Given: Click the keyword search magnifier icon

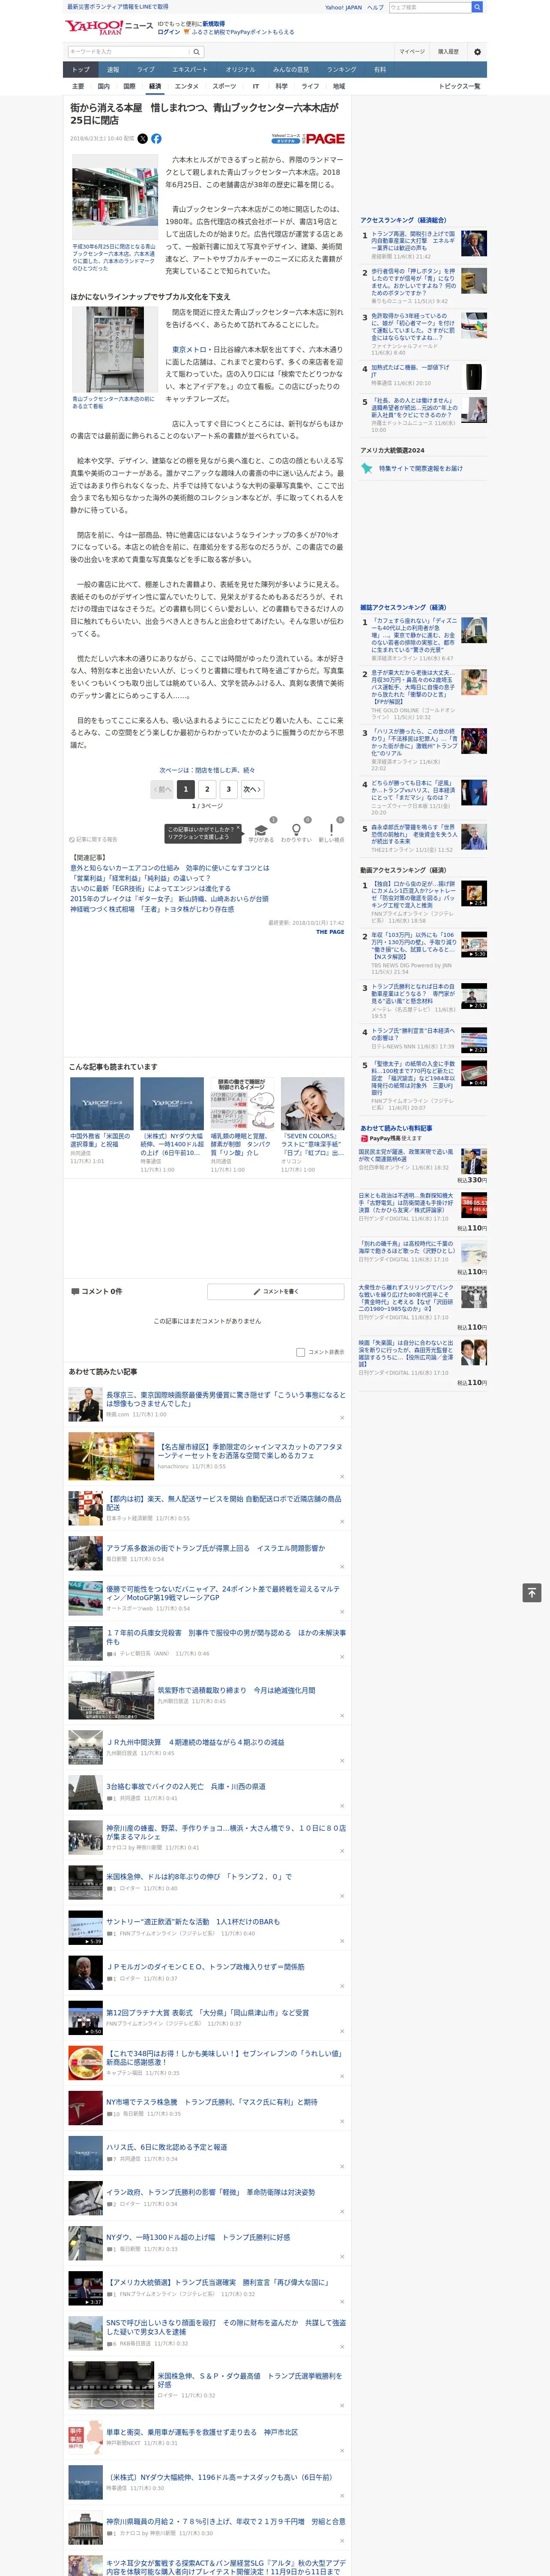Looking at the screenshot, I should (x=197, y=52).
